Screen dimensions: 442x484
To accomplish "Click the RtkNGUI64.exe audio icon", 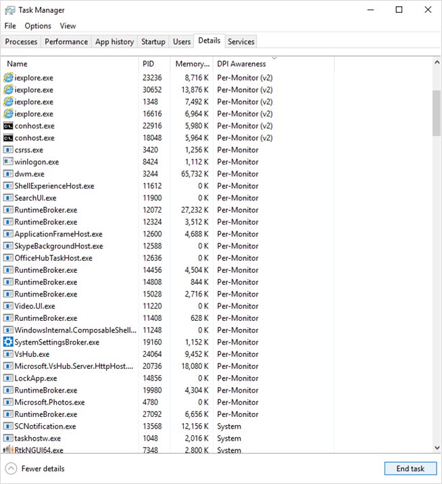I will point(8,449).
